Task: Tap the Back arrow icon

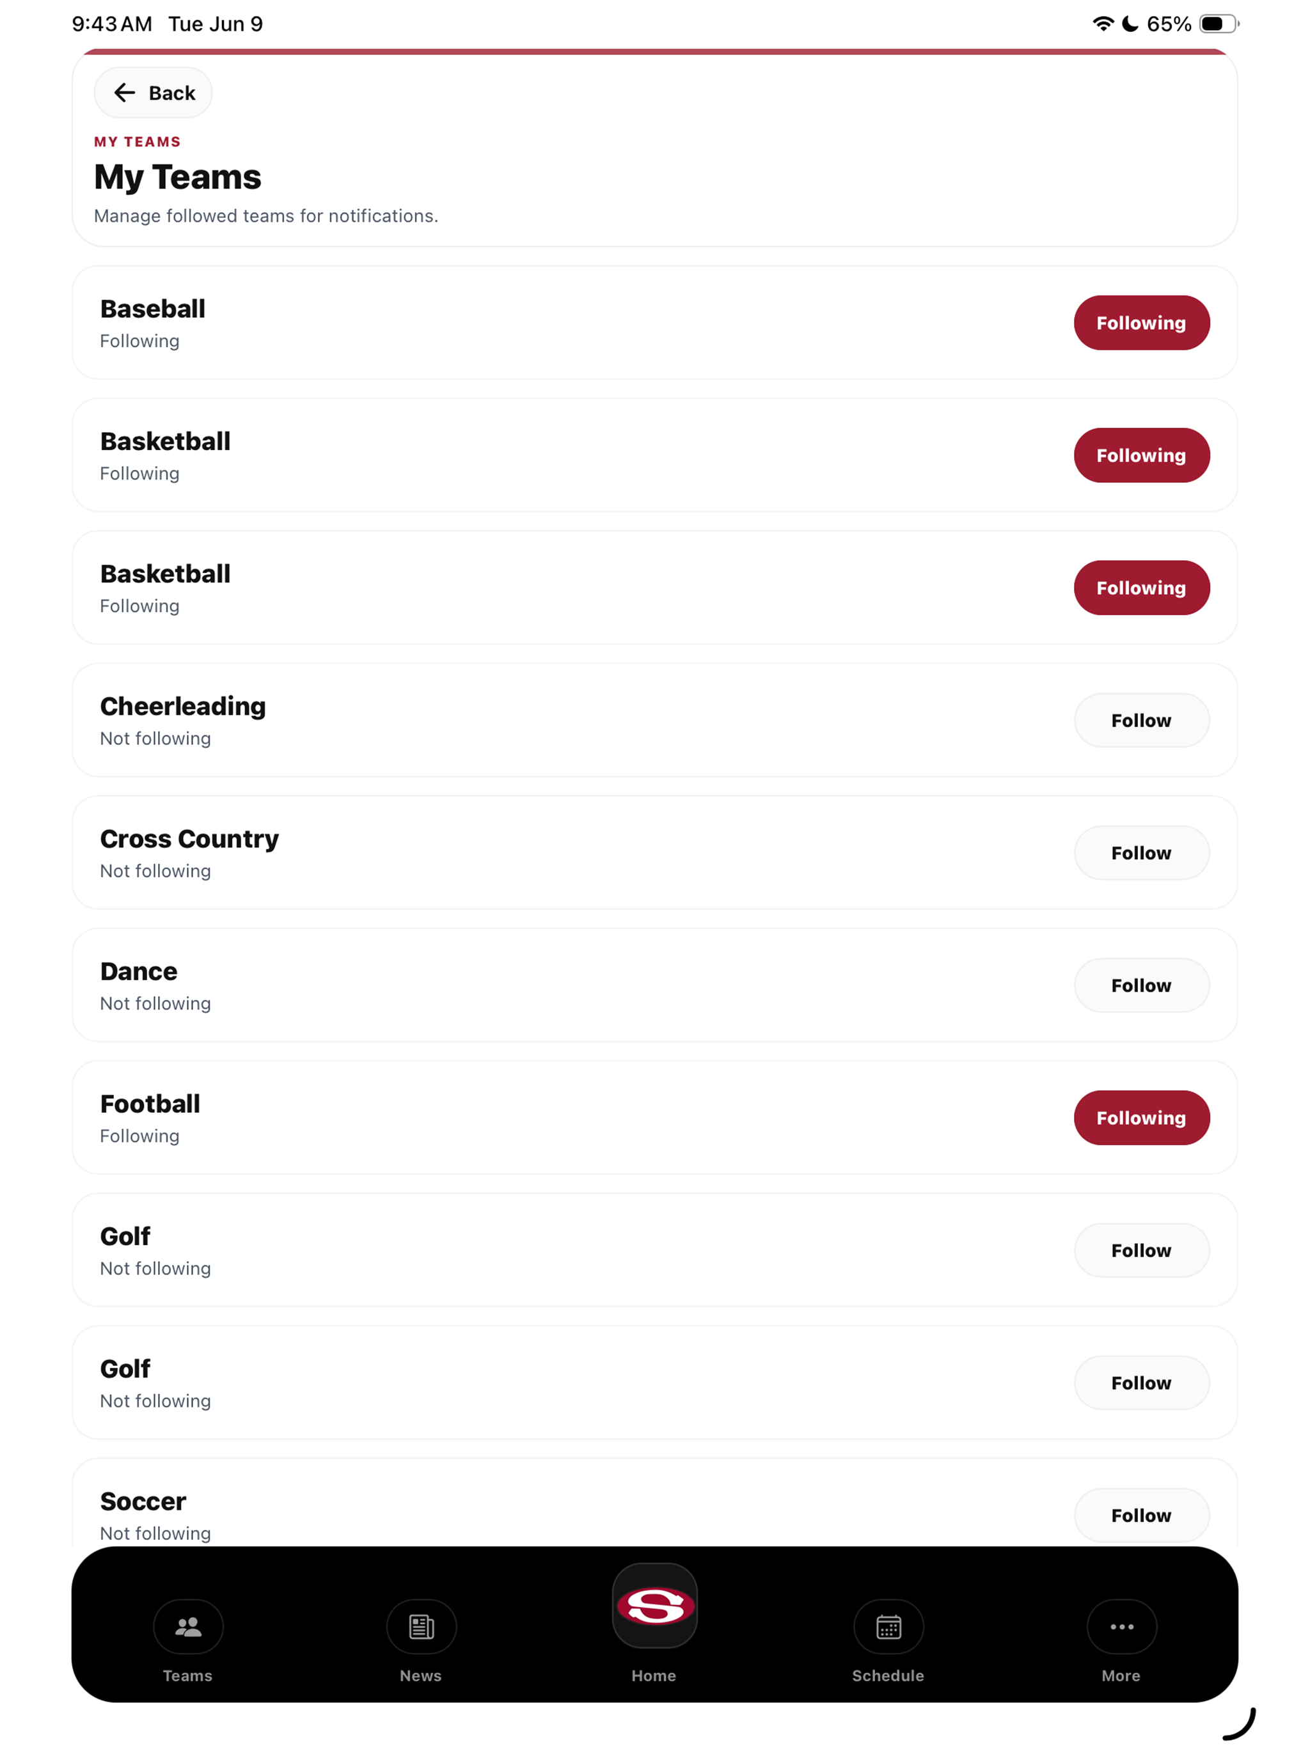Action: coord(124,93)
